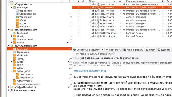Click the message subject line text
Screen dimensions: 172x97
pos(109,58)
